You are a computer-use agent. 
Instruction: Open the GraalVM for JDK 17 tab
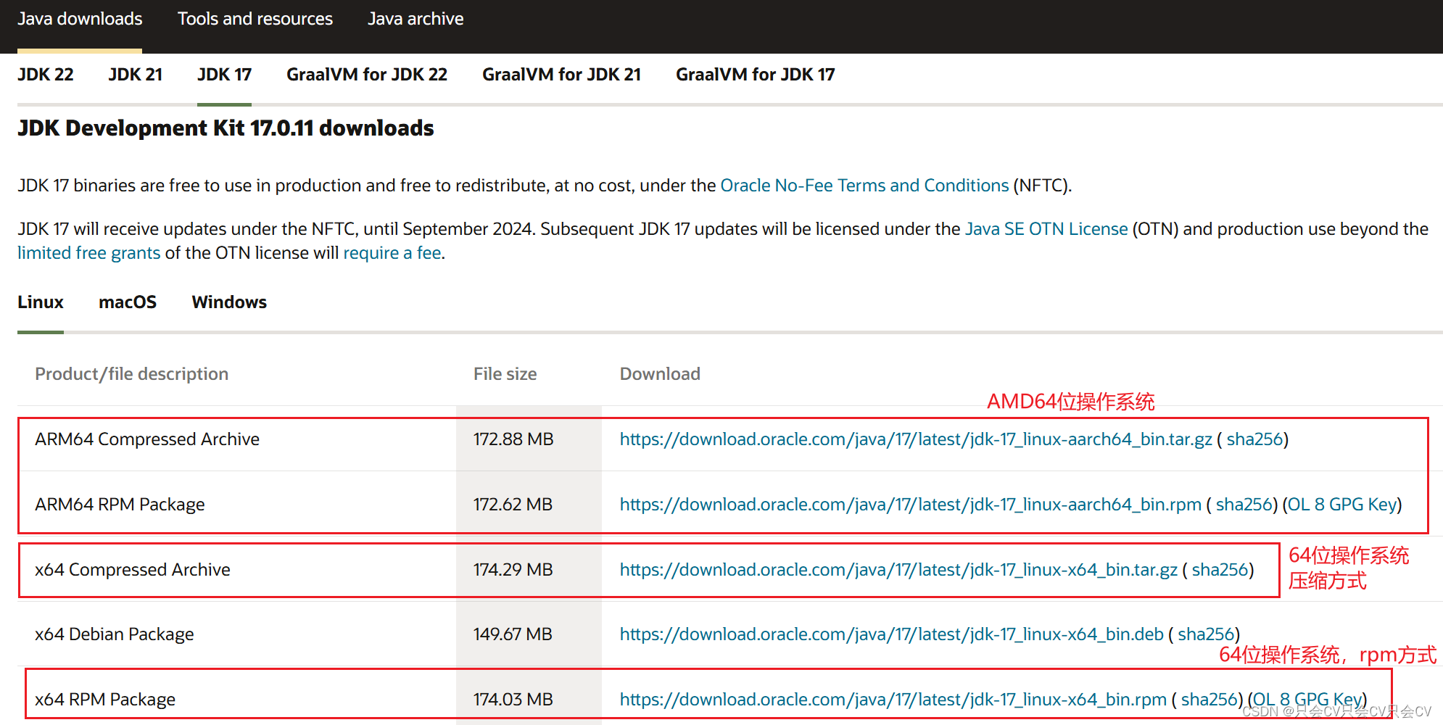coord(756,75)
